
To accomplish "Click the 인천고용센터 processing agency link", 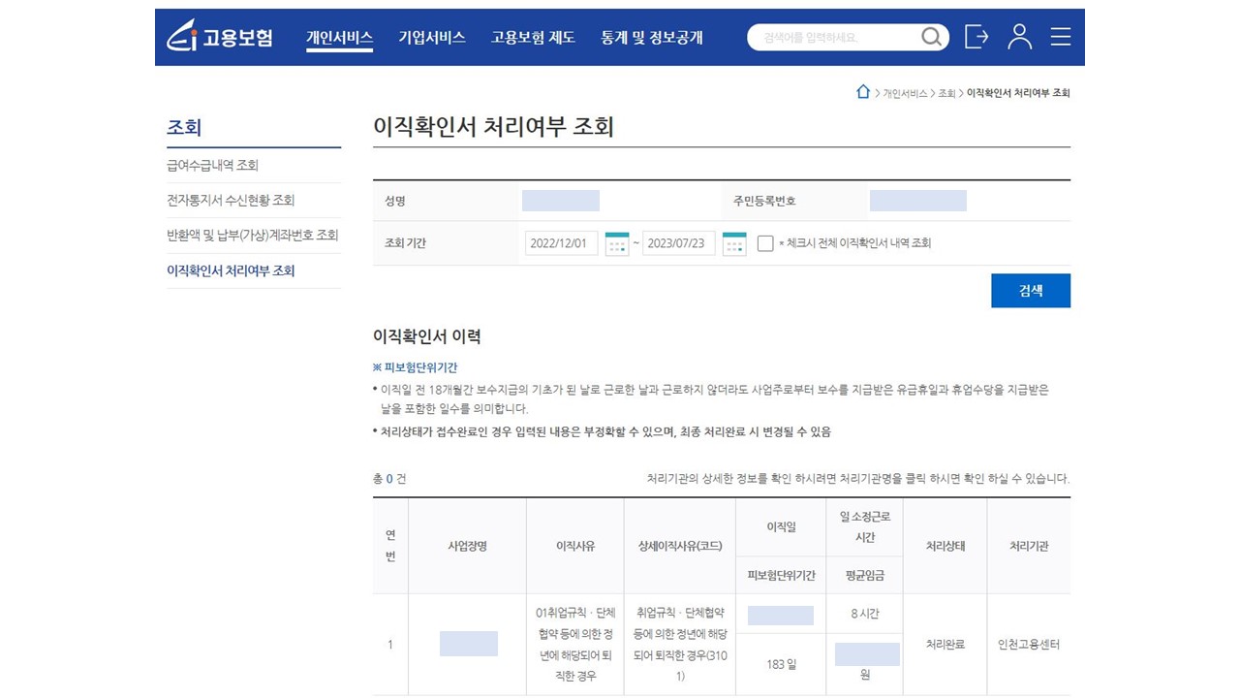I will coord(1029,645).
